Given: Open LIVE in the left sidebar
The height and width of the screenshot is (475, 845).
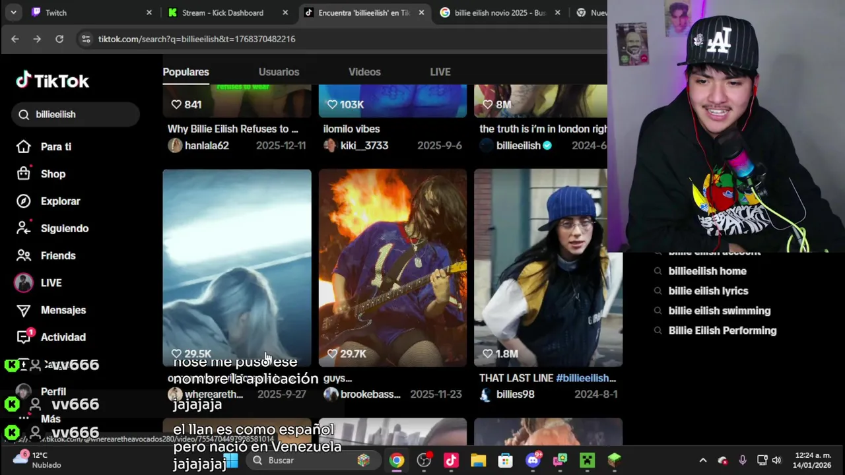Looking at the screenshot, I should pos(38,282).
